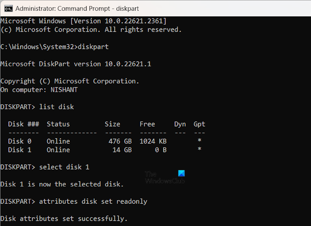Screen dimensions: 311x226
Task: Click the Size column header
Action: tap(112, 124)
